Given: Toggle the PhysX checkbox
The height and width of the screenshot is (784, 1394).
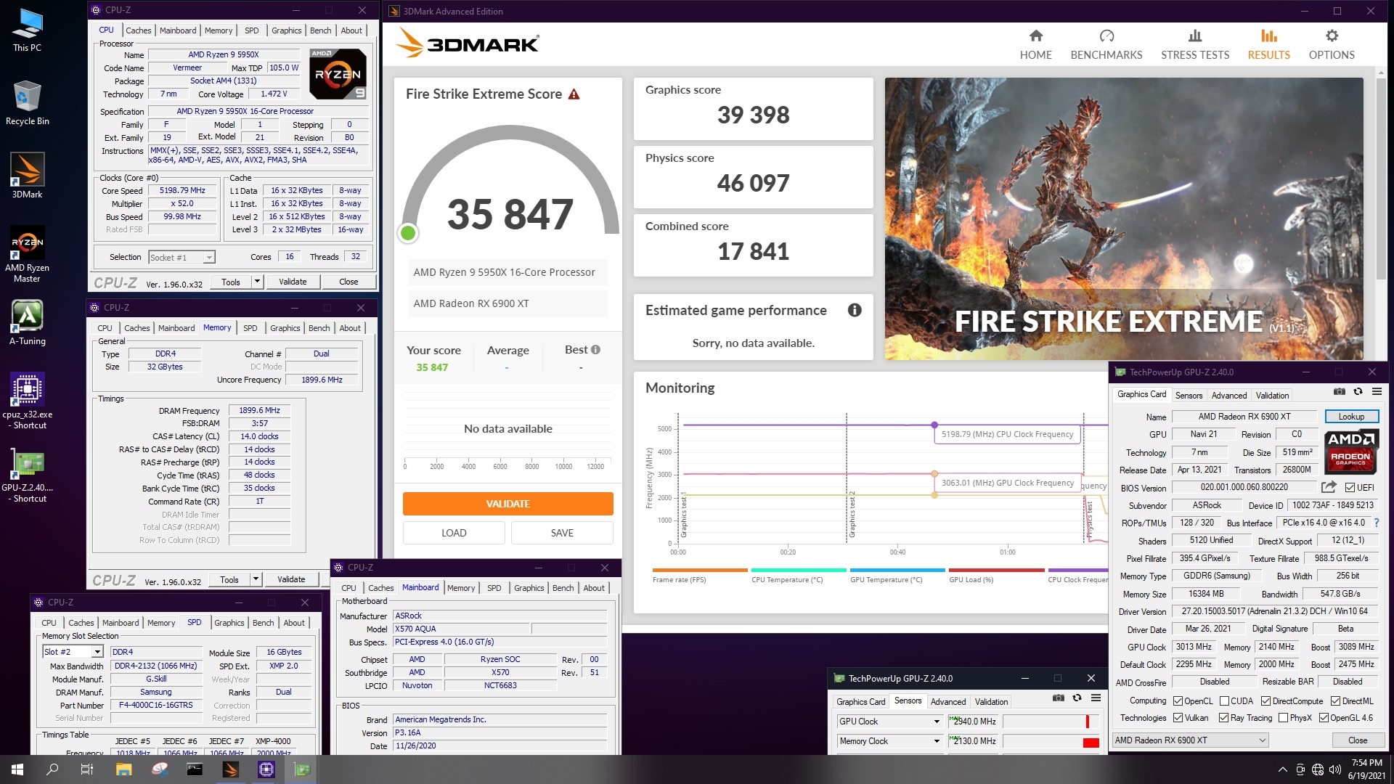Looking at the screenshot, I should pyautogui.click(x=1283, y=718).
